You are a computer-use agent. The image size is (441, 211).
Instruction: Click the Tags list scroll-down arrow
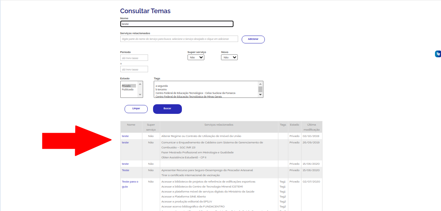coord(260,95)
